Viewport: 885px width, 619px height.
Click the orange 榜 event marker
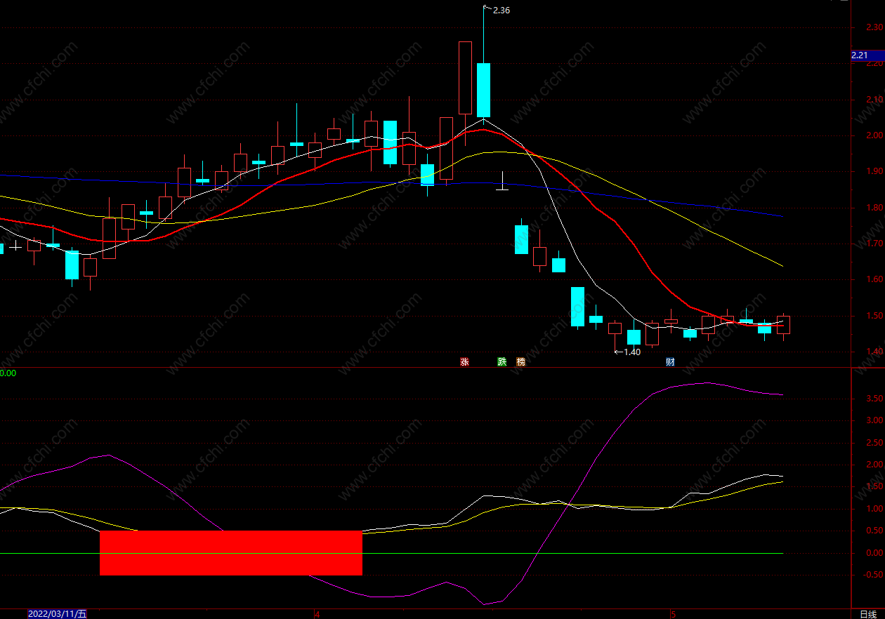(x=521, y=362)
